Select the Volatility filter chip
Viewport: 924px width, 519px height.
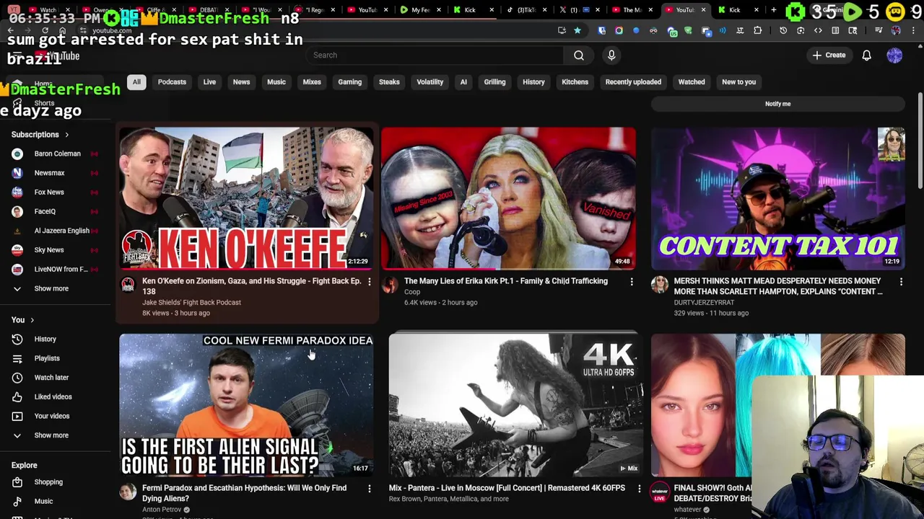(x=430, y=82)
